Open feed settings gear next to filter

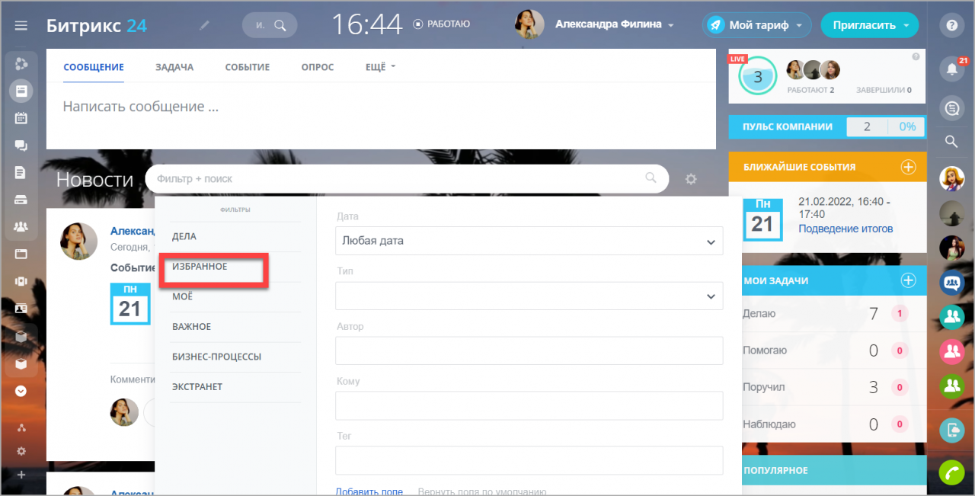[x=691, y=179]
